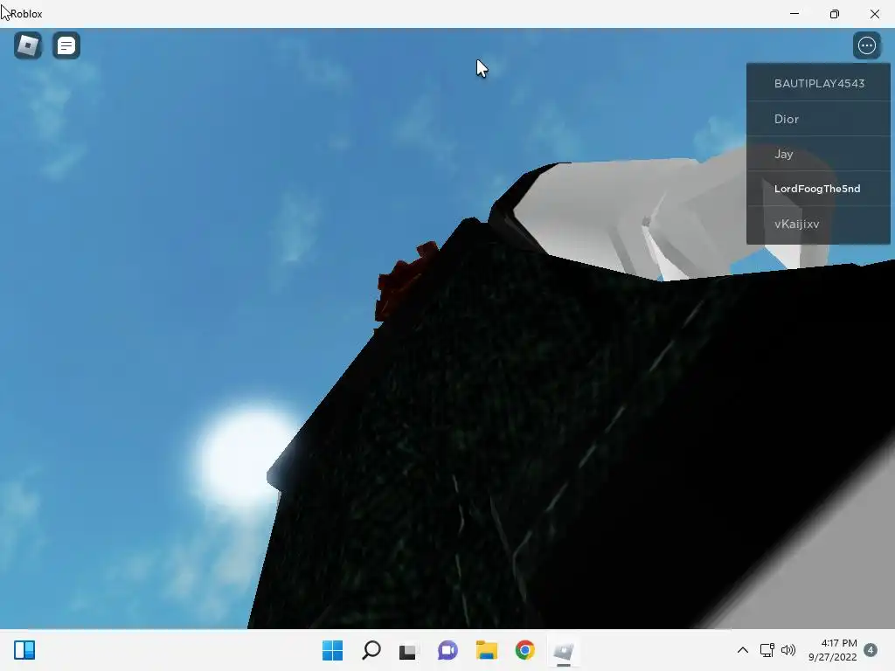Open the Widgets panel on taskbar
895x671 pixels.
coord(24,650)
